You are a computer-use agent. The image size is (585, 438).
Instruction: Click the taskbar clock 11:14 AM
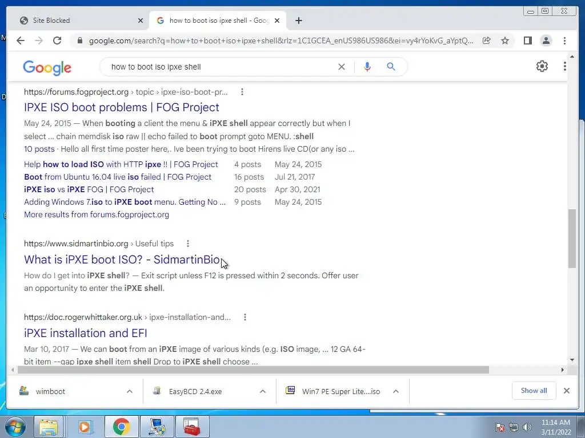(x=556, y=427)
